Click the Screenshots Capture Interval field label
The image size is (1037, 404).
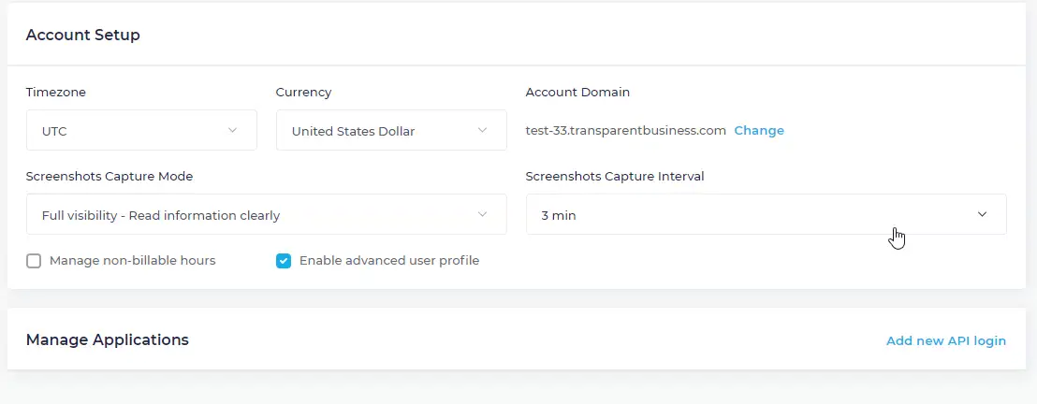(614, 176)
